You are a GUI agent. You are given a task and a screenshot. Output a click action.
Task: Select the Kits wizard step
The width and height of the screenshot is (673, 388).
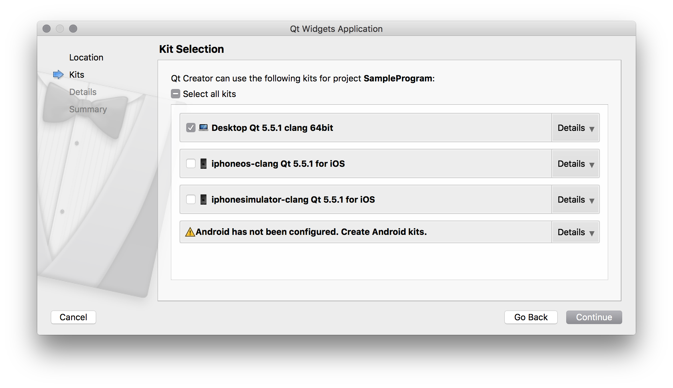click(x=76, y=75)
